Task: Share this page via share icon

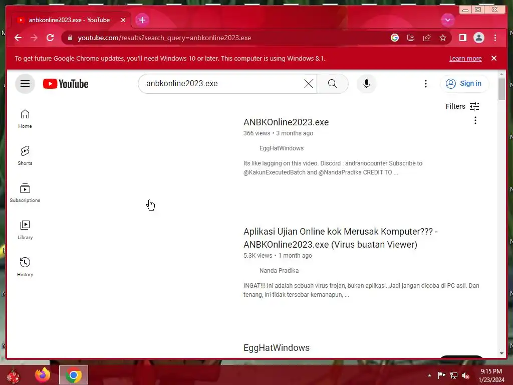Action: coord(427,38)
